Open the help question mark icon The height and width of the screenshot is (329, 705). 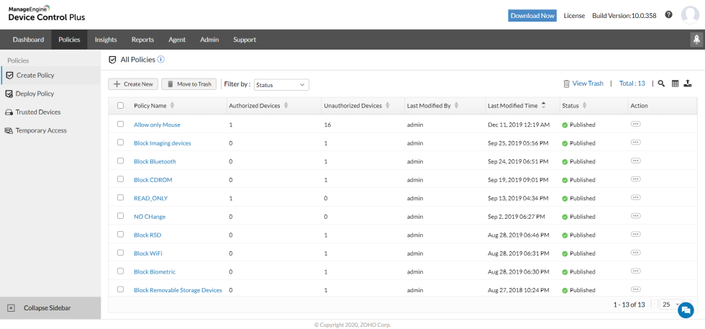click(668, 15)
